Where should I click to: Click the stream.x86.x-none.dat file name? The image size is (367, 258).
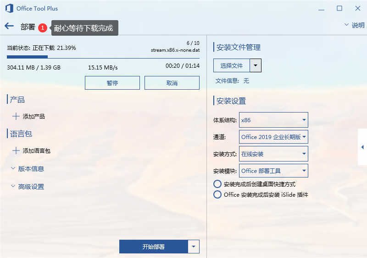(175, 50)
